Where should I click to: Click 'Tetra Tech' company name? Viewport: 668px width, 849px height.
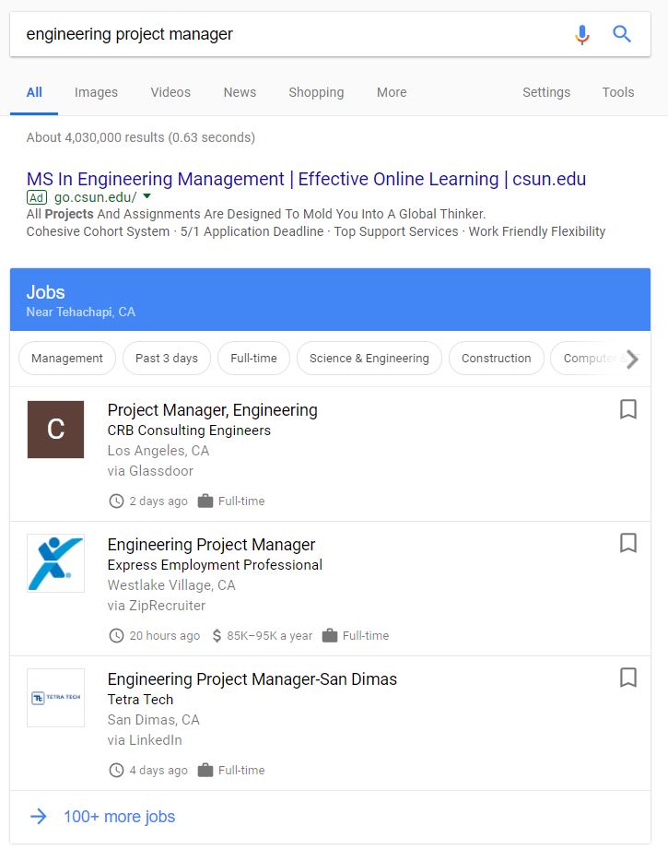point(140,700)
